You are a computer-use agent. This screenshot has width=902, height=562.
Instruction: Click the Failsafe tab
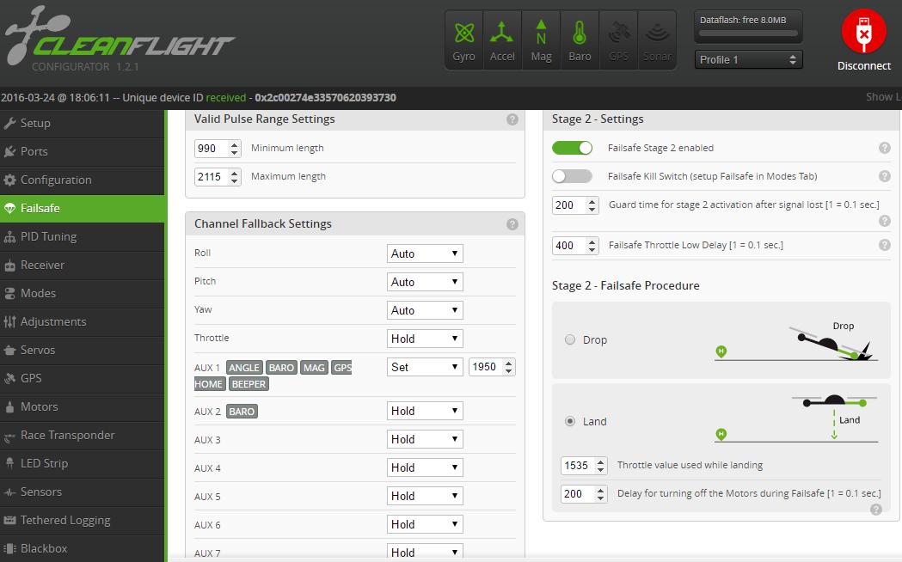[x=83, y=209]
